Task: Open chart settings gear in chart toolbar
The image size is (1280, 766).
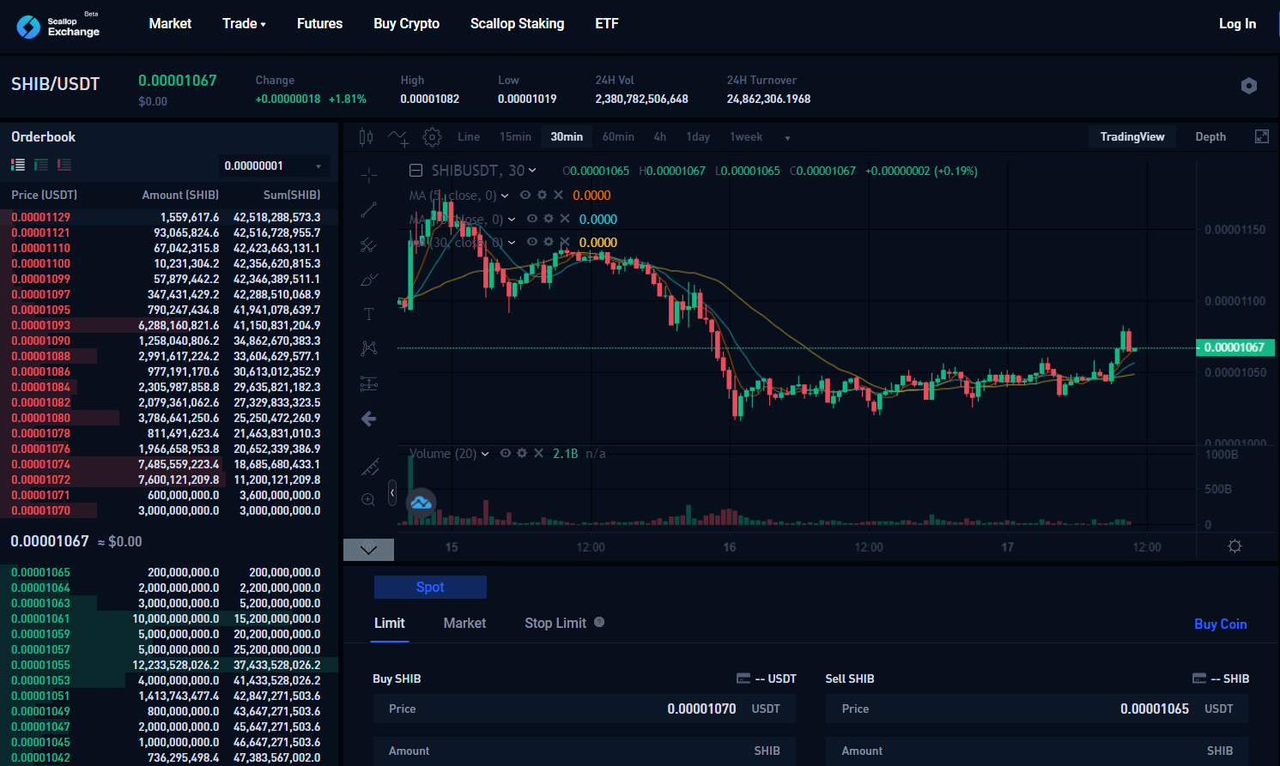Action: point(433,137)
